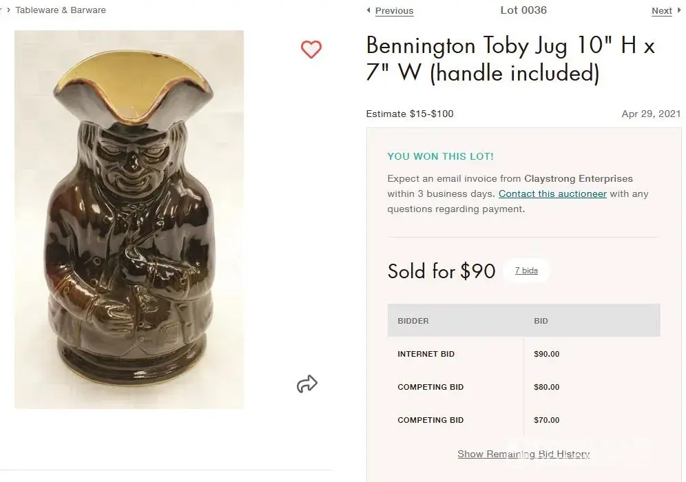Select the Competing Bid $70.00 row

point(523,420)
